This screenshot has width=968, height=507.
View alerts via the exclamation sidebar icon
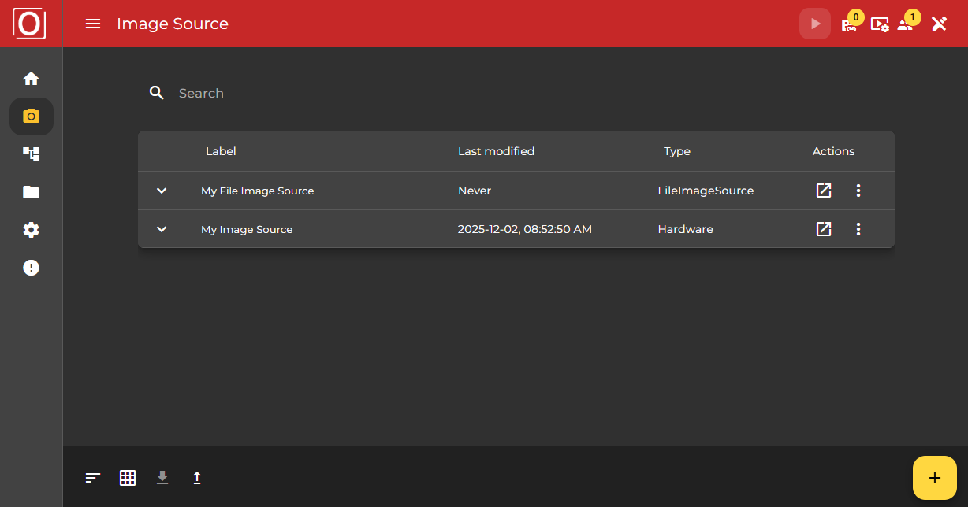coord(31,267)
